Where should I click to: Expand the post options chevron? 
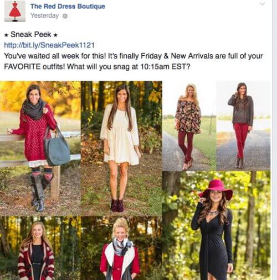coord(263,4)
